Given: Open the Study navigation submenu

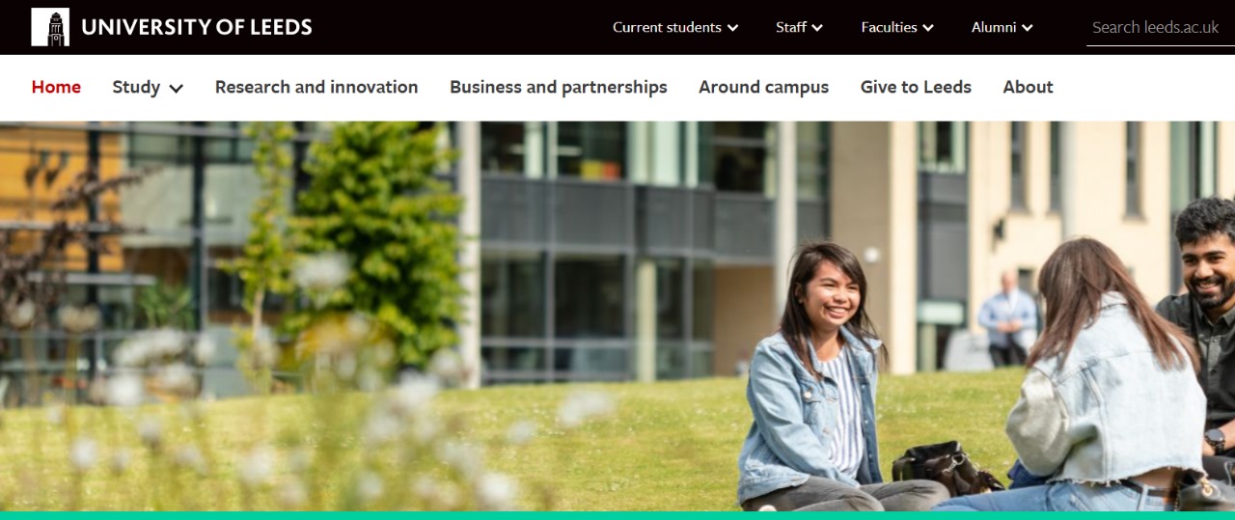Looking at the screenshot, I should 148,87.
